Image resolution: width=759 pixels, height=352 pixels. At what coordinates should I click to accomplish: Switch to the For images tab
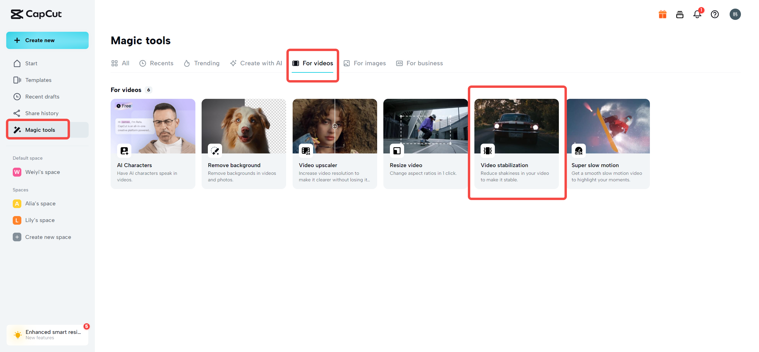pyautogui.click(x=365, y=63)
